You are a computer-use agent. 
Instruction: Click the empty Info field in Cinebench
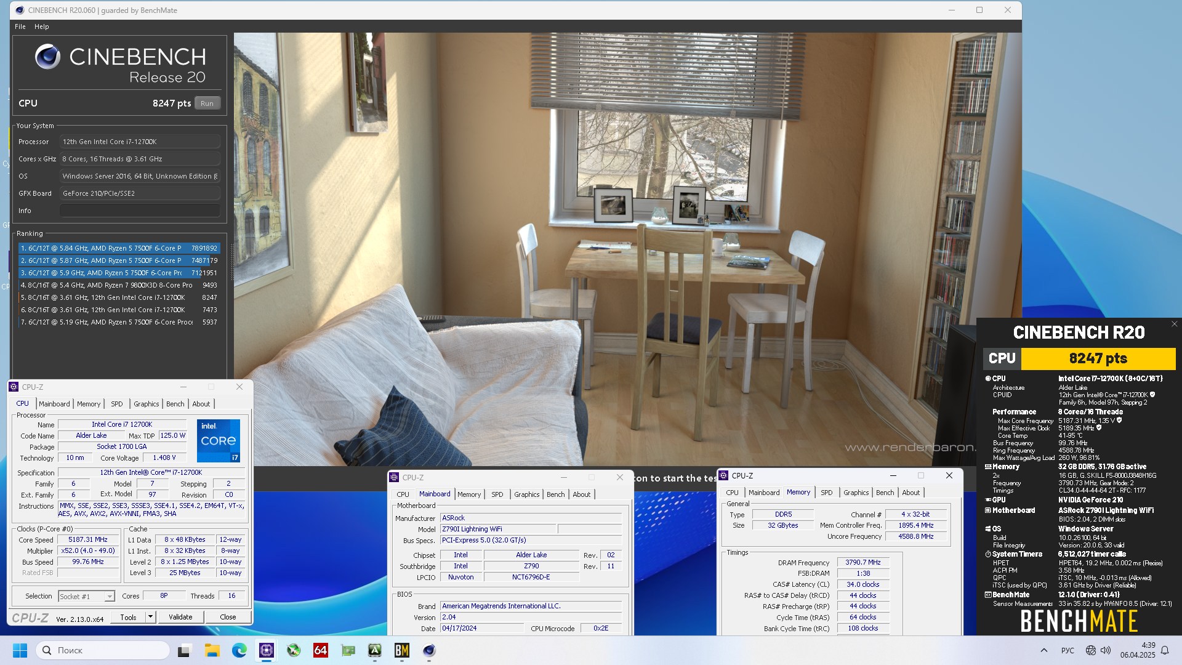tap(140, 211)
